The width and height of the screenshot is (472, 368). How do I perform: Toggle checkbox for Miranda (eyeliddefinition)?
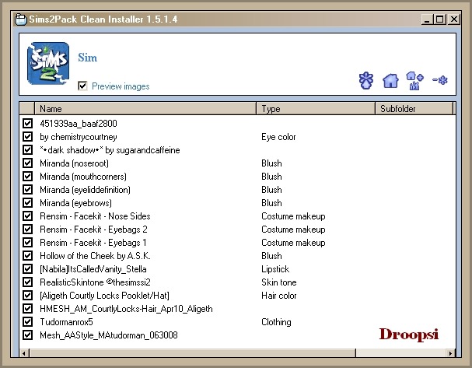[28, 189]
